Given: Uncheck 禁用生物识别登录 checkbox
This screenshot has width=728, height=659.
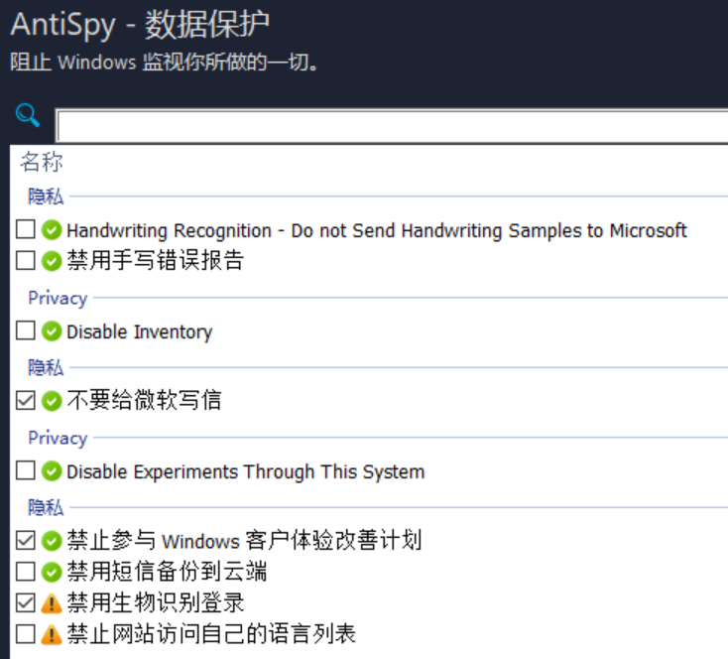Looking at the screenshot, I should pos(26,602).
